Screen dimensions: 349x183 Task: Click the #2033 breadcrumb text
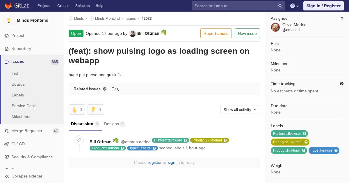pos(147,19)
